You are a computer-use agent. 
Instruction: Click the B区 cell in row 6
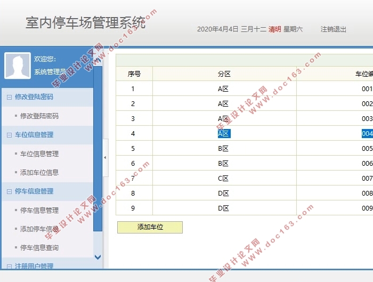(x=223, y=164)
